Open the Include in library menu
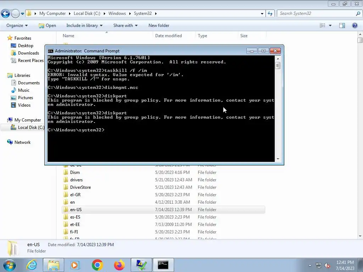Screen dimensions: 363x272 (84, 25)
